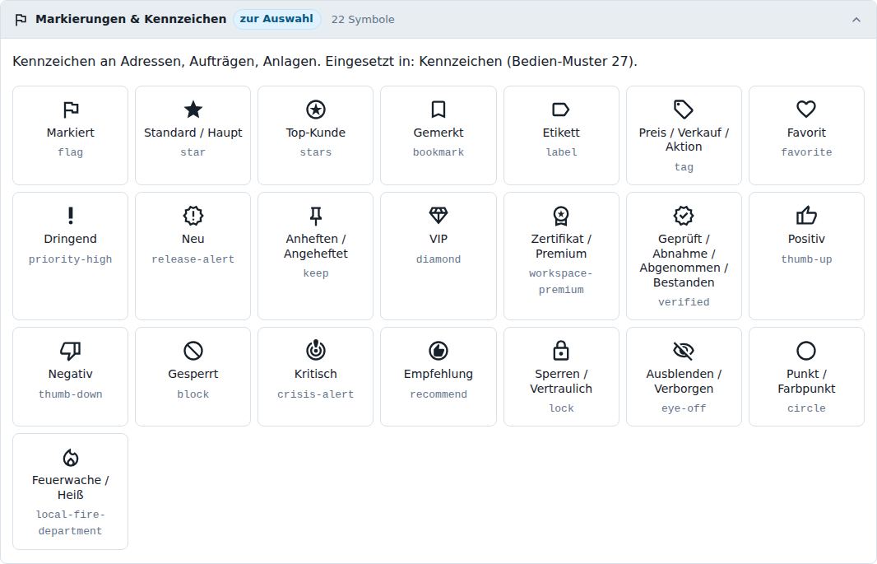Click the 'favorite' code label
The image size is (877, 564).
[x=806, y=152]
